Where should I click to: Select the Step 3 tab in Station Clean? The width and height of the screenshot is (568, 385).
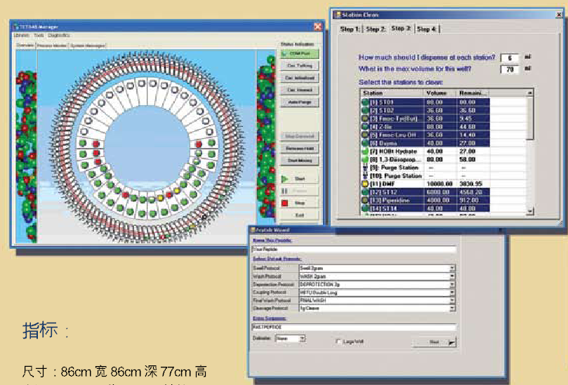point(401,28)
